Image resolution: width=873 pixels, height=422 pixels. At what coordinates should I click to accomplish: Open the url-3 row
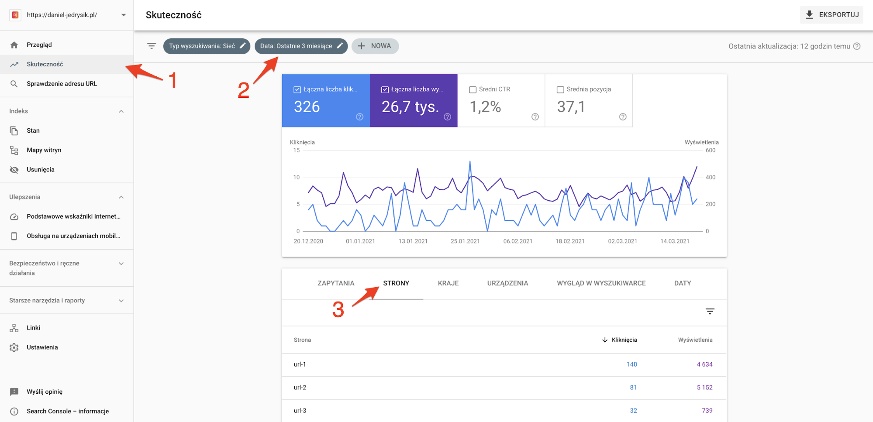point(504,411)
